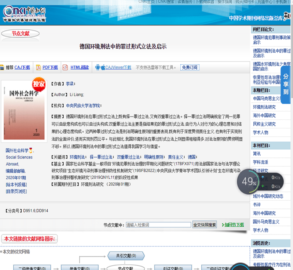Select the keyword link 明确性原则

point(154,157)
